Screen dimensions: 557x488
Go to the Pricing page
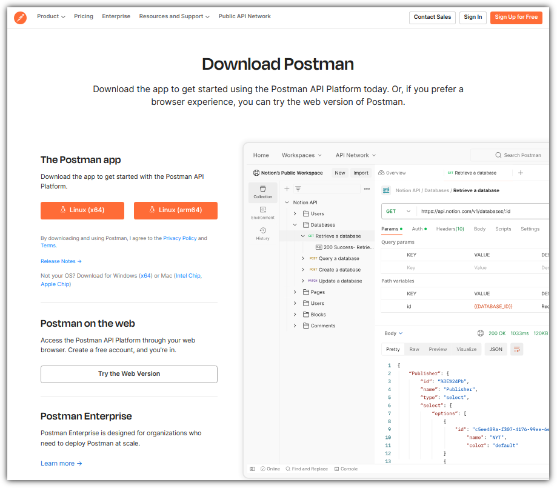(84, 16)
